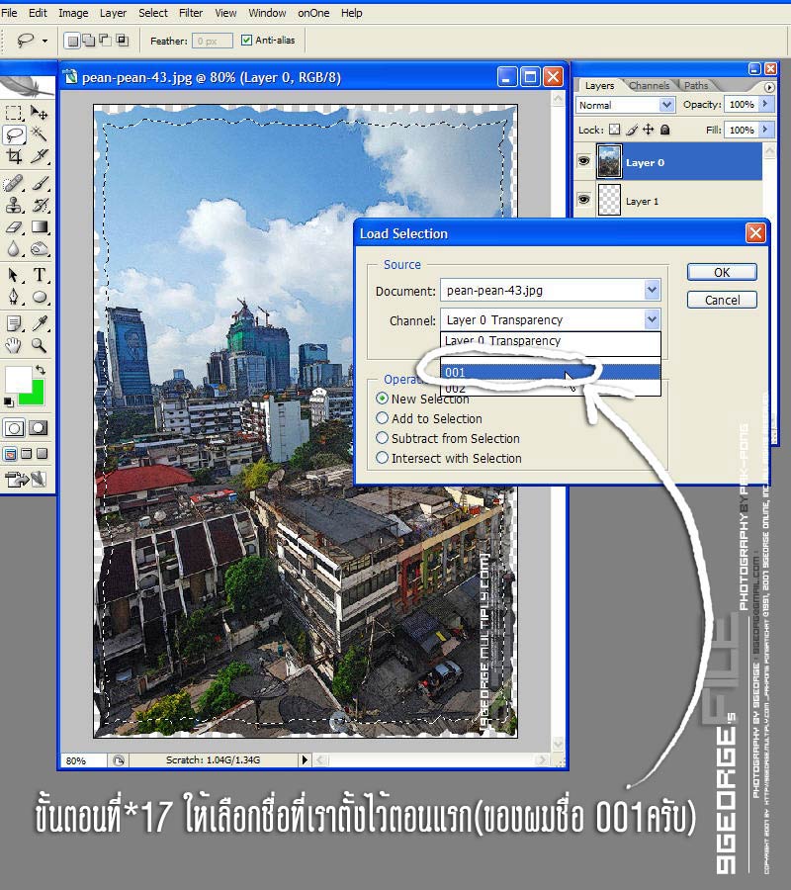Screen dimensions: 791x890
Task: Select the Brush tool
Action: (40, 183)
